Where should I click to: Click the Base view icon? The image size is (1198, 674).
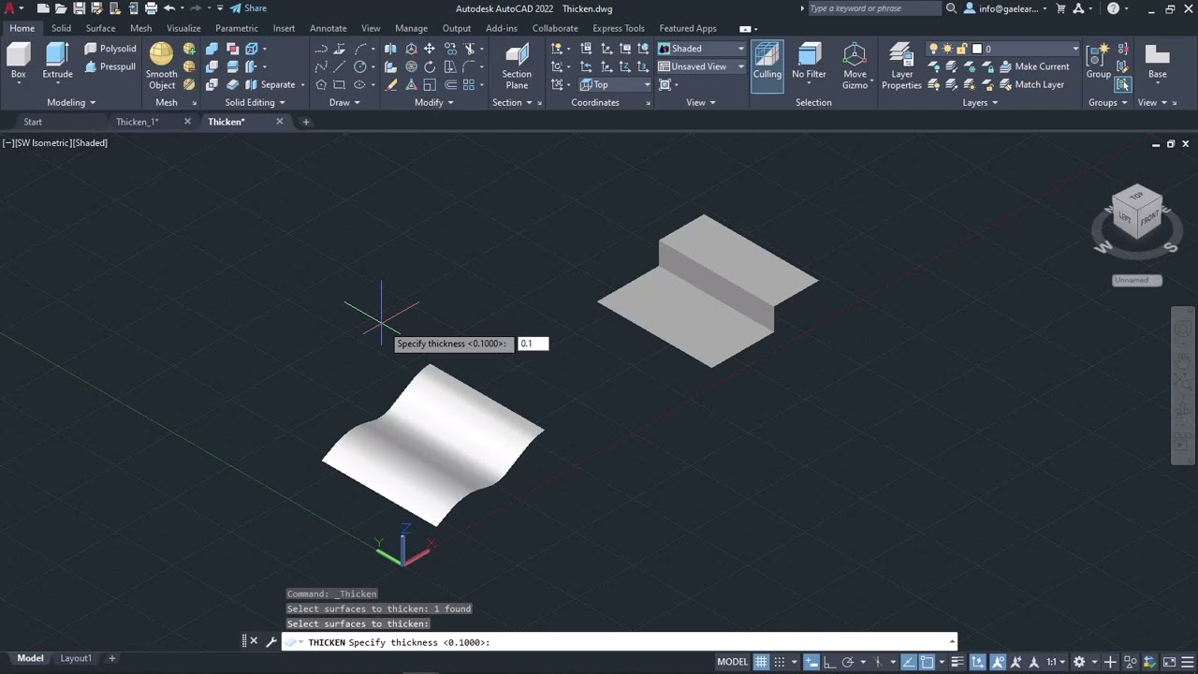click(1158, 62)
